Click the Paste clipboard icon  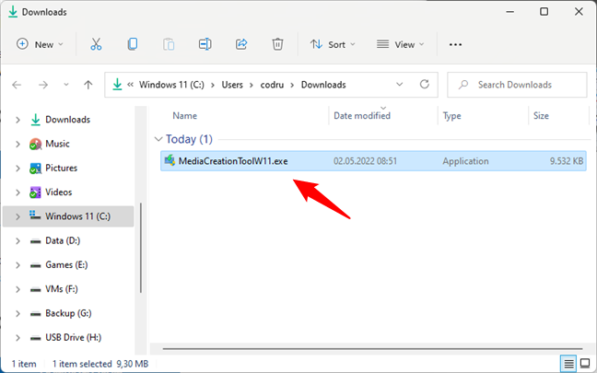pos(169,44)
